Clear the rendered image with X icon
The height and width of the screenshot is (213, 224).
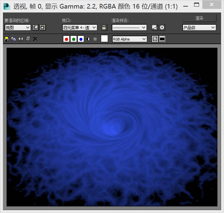(x=35, y=39)
